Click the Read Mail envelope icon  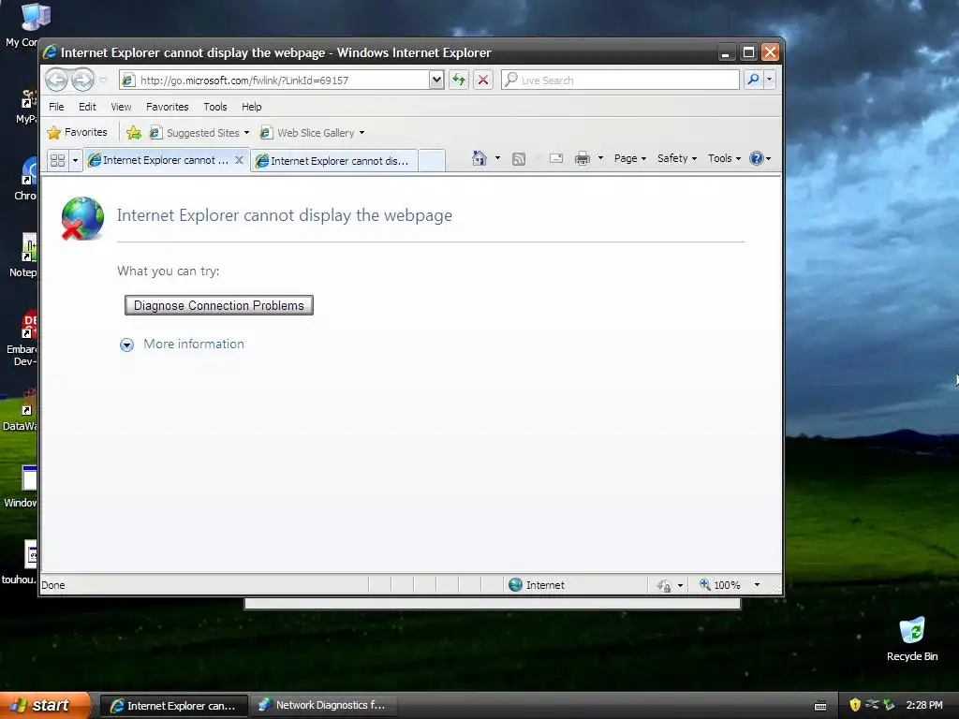(556, 158)
